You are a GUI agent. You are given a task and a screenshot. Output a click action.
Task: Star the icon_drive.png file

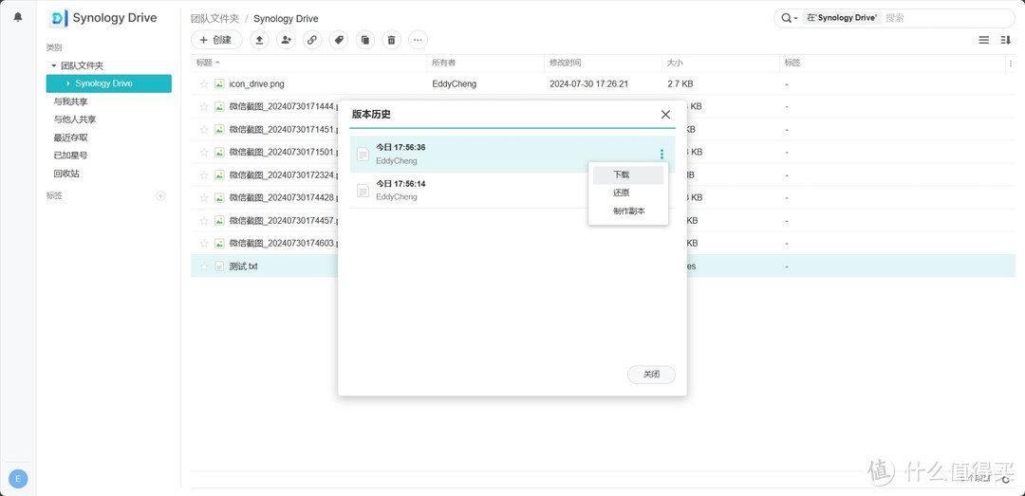pos(204,83)
